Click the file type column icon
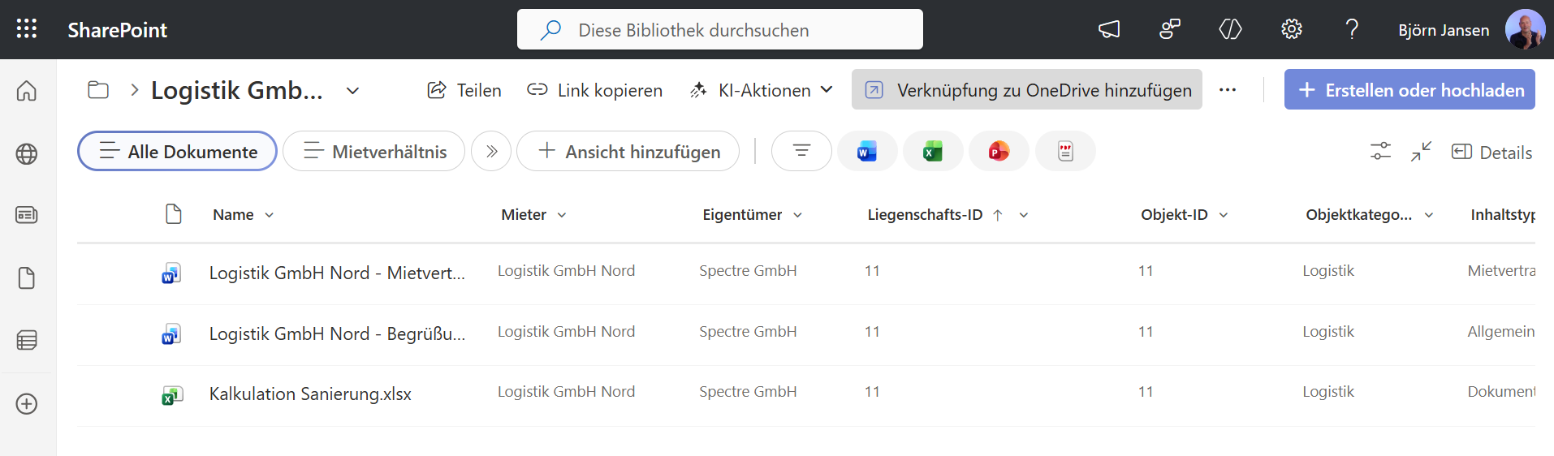The height and width of the screenshot is (456, 1554). point(173,214)
